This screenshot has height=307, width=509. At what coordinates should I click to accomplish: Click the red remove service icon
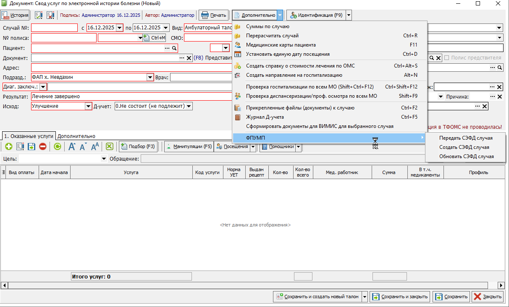42,147
